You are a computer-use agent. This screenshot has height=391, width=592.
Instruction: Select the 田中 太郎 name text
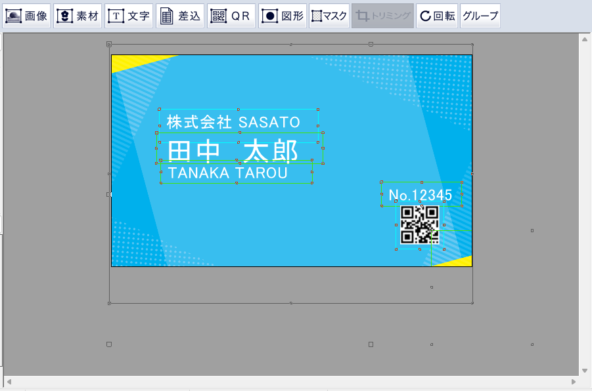233,151
